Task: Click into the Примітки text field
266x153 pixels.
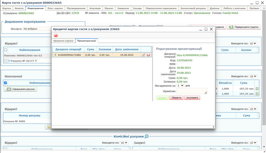Action: [x=192, y=91]
